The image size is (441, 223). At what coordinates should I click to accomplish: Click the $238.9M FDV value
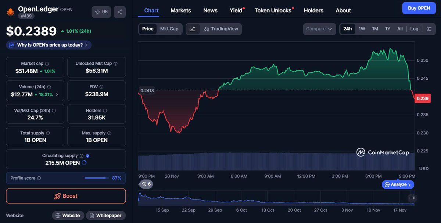(x=97, y=94)
